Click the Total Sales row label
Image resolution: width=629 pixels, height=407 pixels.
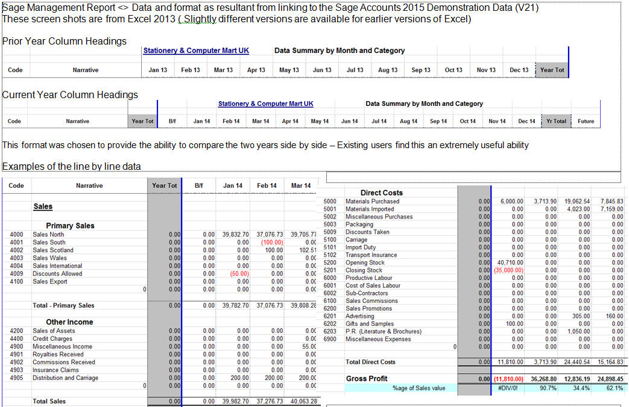49,401
